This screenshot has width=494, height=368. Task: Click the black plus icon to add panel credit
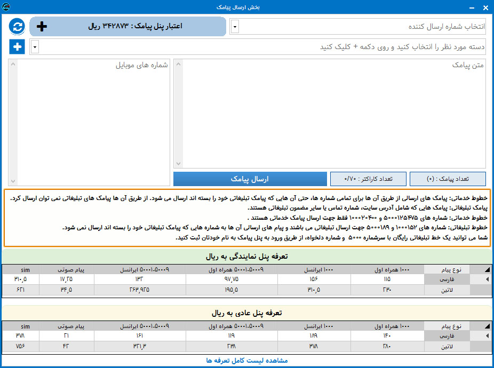(42, 27)
